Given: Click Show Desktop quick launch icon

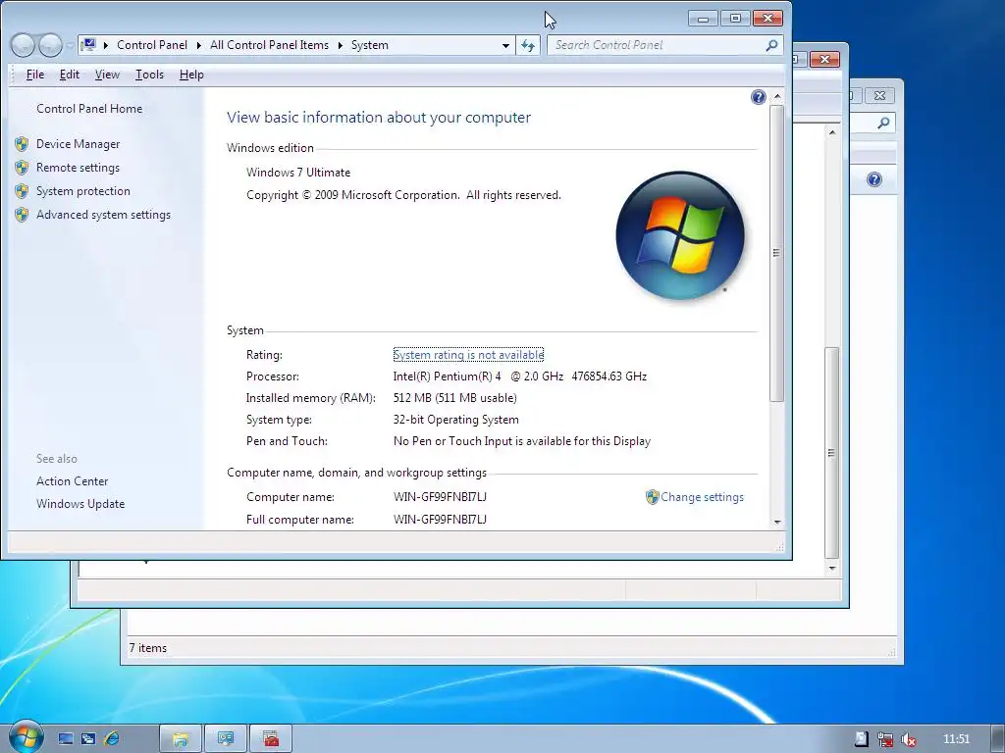Looking at the screenshot, I should 66,739.
